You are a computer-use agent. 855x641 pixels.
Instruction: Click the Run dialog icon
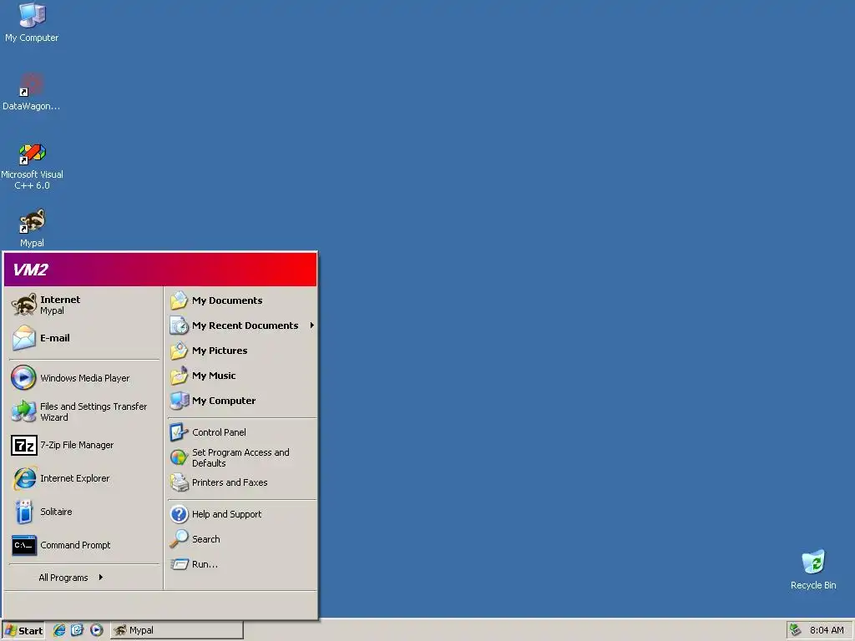[179, 564]
